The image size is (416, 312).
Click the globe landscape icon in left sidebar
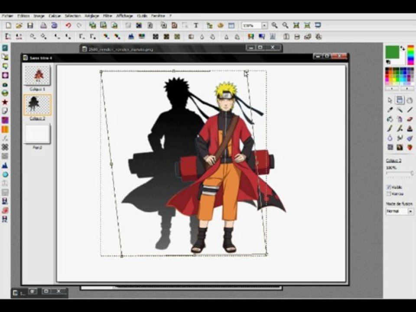[x=5, y=93]
